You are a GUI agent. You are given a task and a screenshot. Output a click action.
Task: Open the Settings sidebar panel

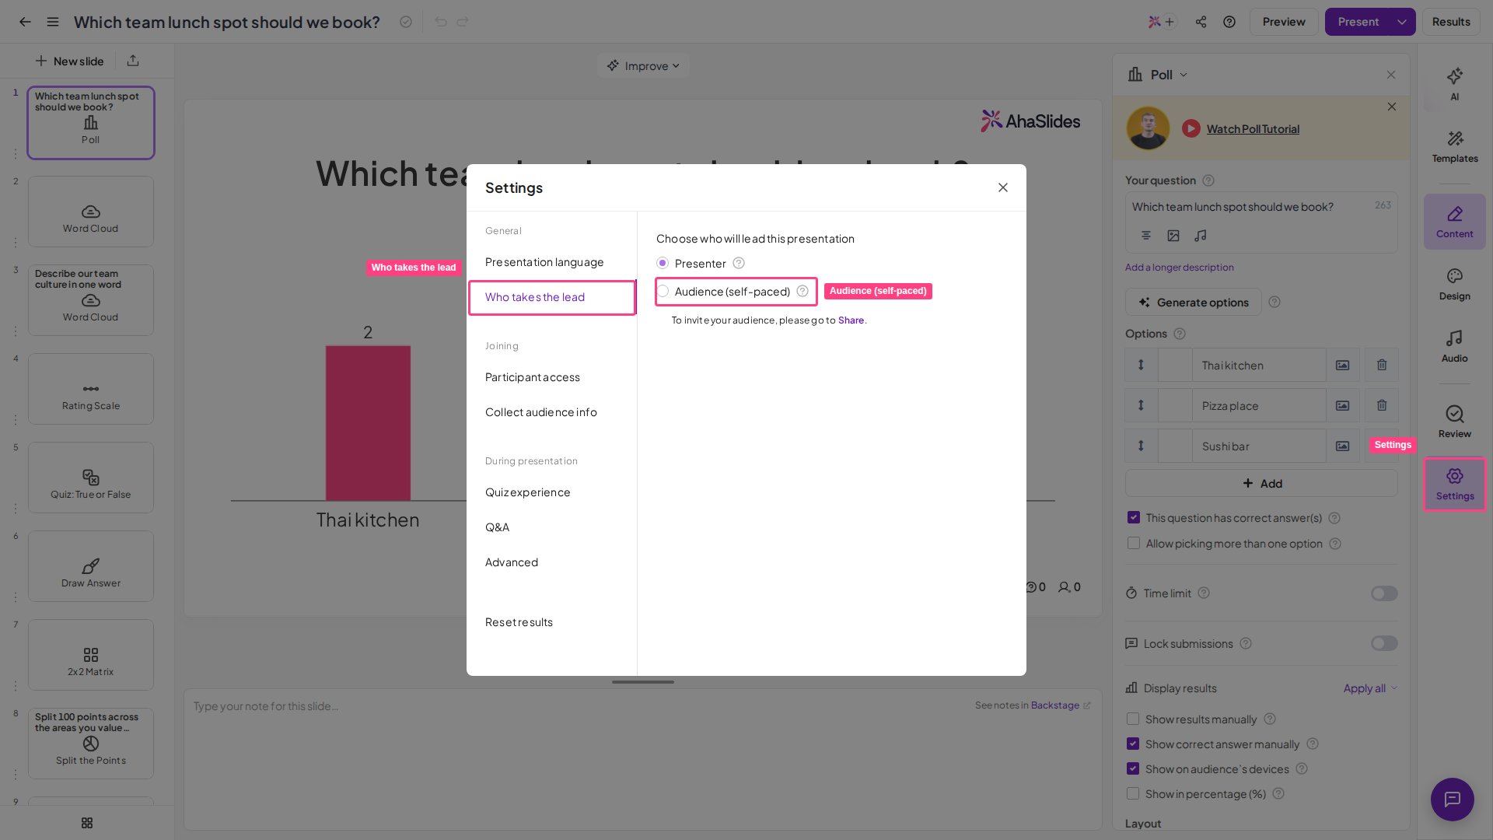1454,484
